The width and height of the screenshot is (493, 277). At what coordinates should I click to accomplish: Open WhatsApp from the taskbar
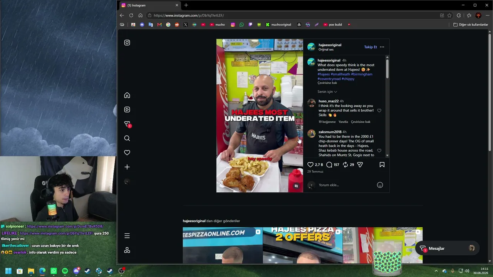point(54,271)
